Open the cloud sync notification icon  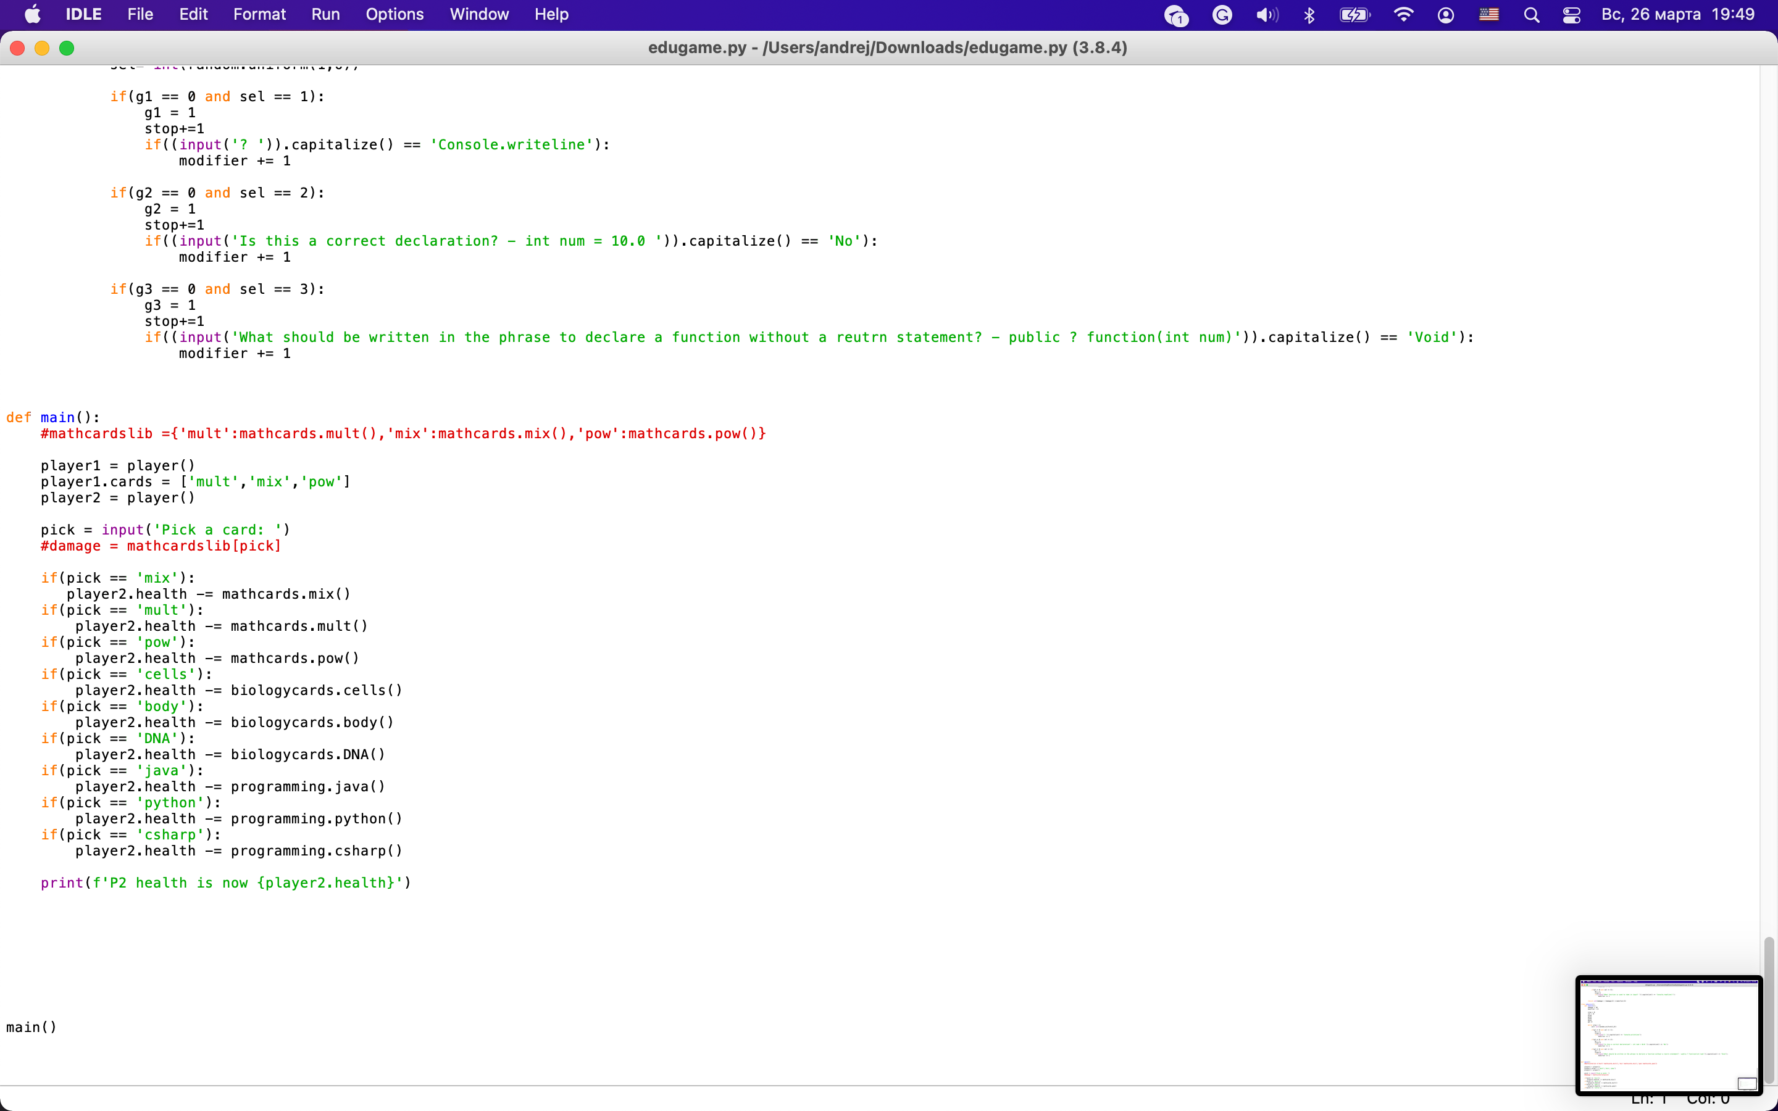1176,15
